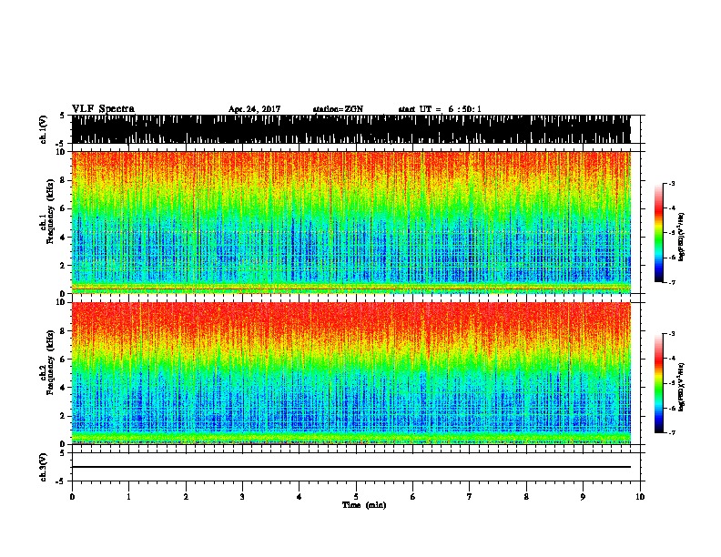
Task: Click the ch.1 spectrogram color scale bar
Action: click(658, 233)
